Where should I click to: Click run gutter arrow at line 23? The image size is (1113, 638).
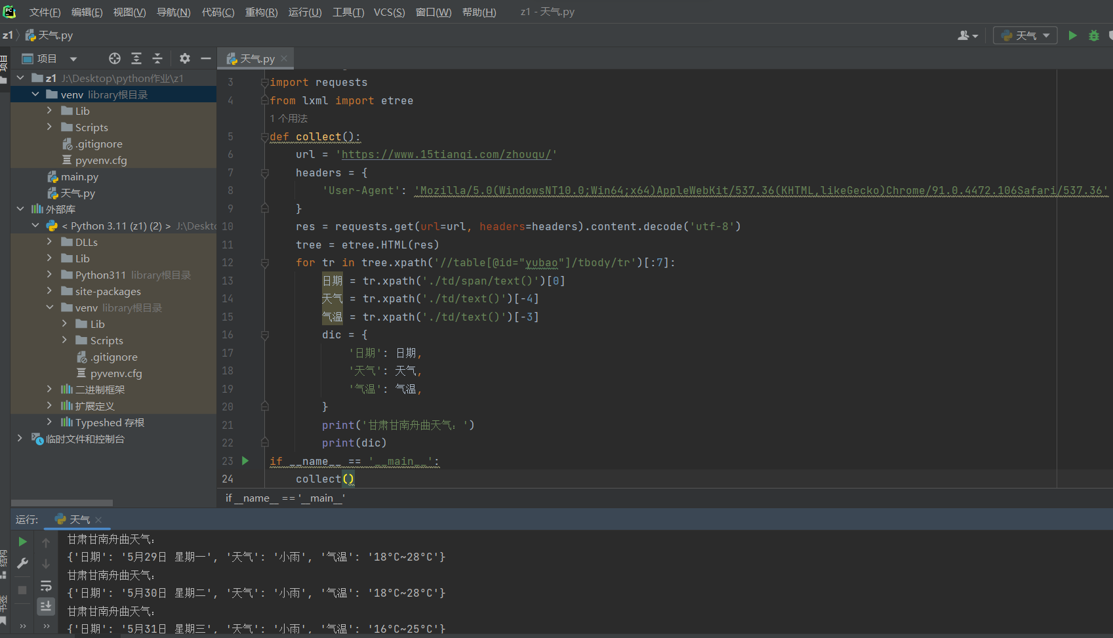point(245,461)
